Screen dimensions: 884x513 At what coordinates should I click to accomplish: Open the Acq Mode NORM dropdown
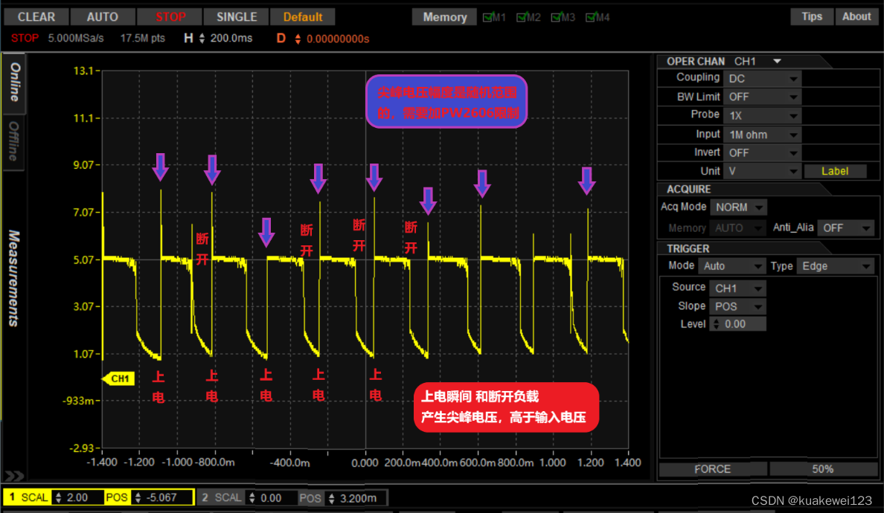click(x=739, y=207)
